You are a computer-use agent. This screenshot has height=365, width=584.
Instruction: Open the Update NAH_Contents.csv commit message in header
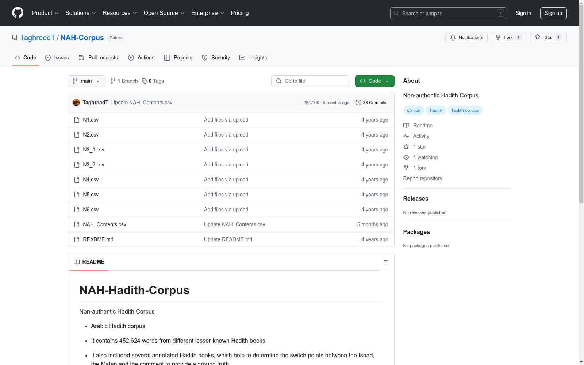click(x=142, y=103)
